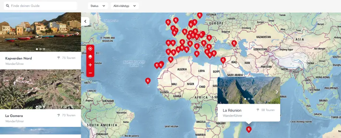Focus the 'Finde deinen Guide' search field
Viewport: 341px width, 138px height.
tap(40, 6)
